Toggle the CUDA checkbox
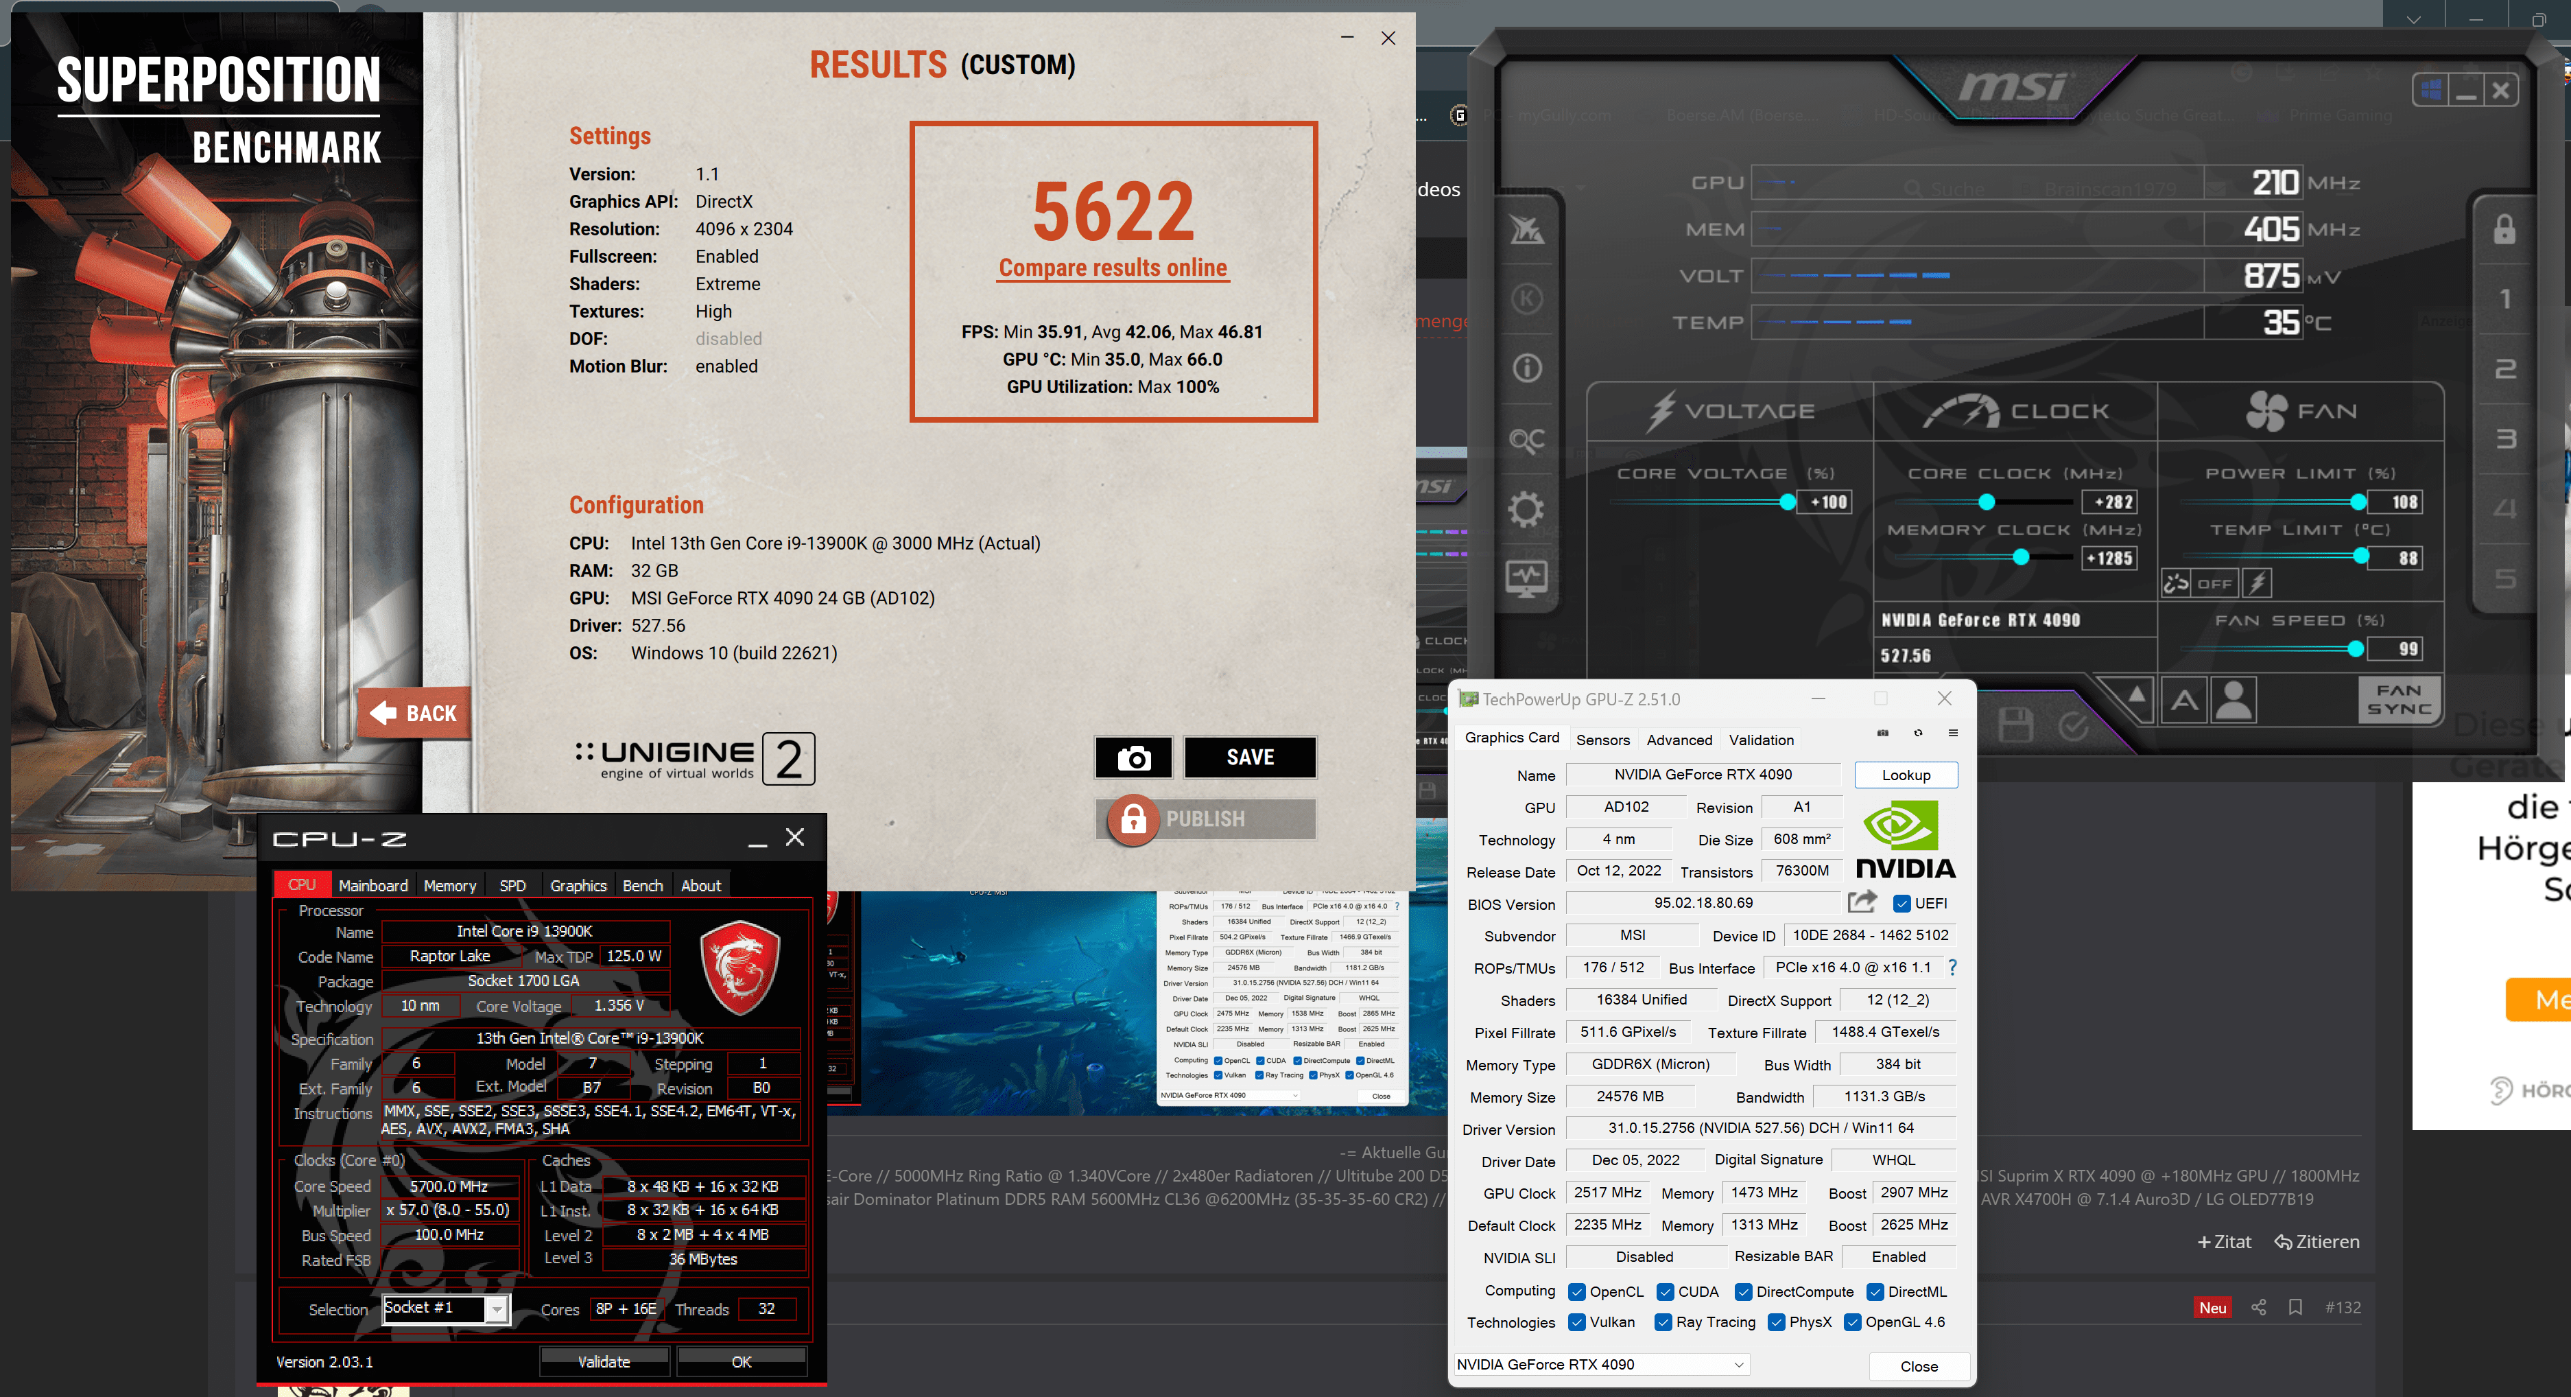 click(1665, 1291)
